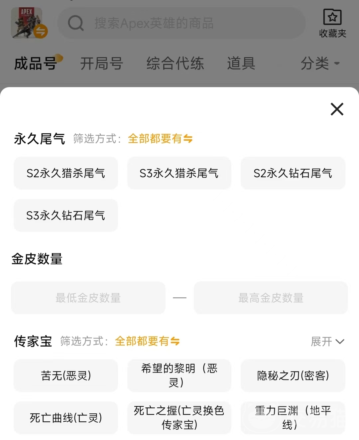
Task: Click the 最低金皮数量 input field
Action: (88, 298)
